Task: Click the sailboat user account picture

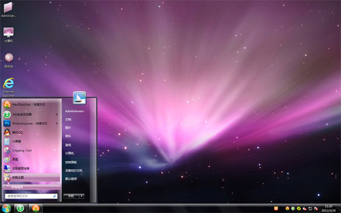Action: point(80,98)
